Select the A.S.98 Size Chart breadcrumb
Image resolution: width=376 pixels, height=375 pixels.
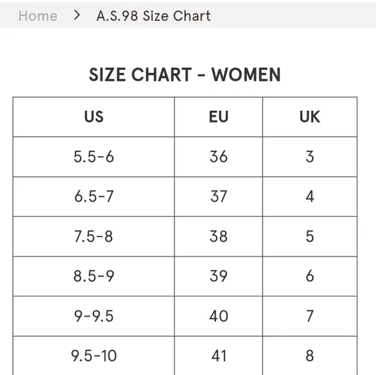click(x=154, y=16)
